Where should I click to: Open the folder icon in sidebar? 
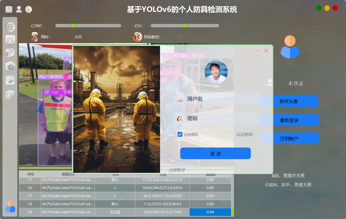coord(10,52)
